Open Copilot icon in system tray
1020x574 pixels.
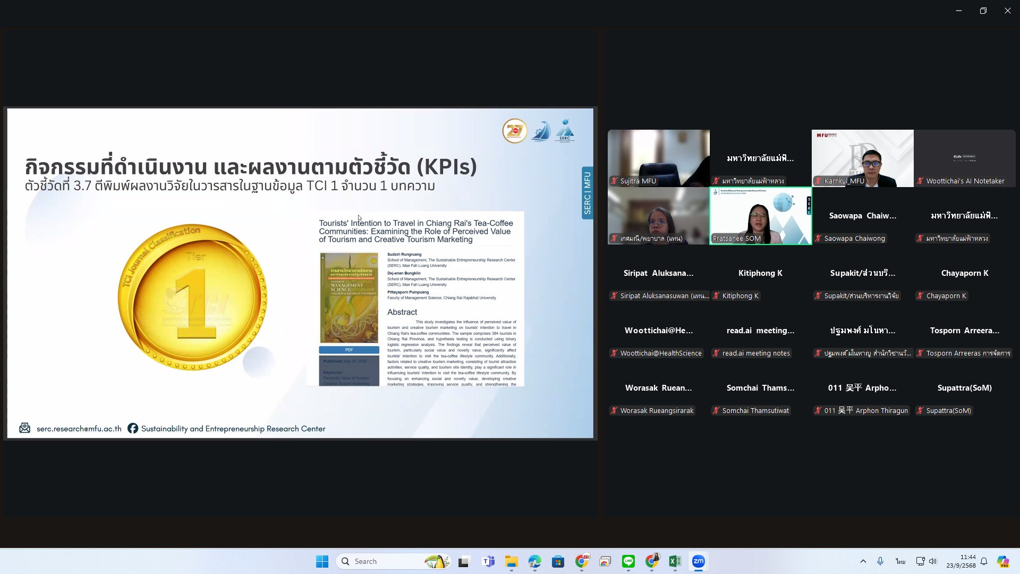click(1002, 561)
